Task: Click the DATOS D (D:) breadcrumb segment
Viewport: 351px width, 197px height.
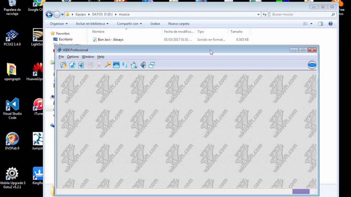Action: (x=102, y=14)
